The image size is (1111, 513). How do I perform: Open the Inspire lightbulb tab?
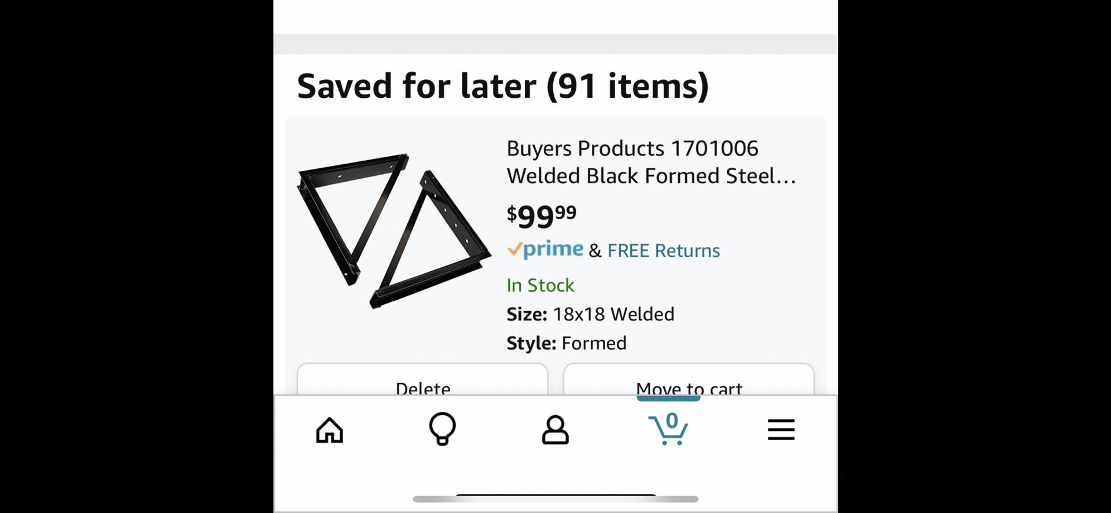tap(442, 429)
